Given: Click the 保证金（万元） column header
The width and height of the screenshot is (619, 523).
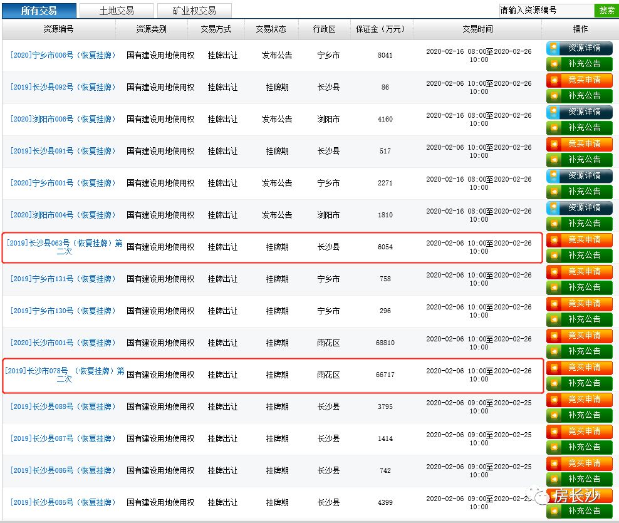Looking at the screenshot, I should [382, 29].
